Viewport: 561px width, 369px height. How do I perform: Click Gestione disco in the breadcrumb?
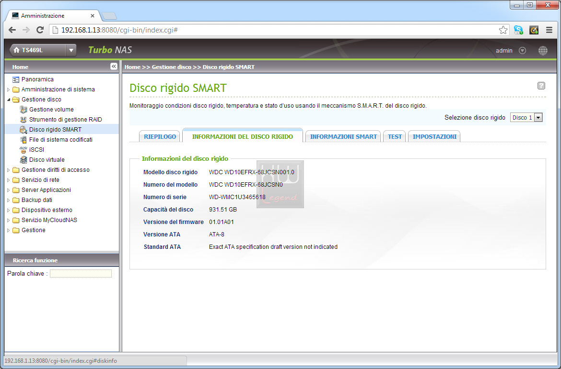click(x=171, y=67)
